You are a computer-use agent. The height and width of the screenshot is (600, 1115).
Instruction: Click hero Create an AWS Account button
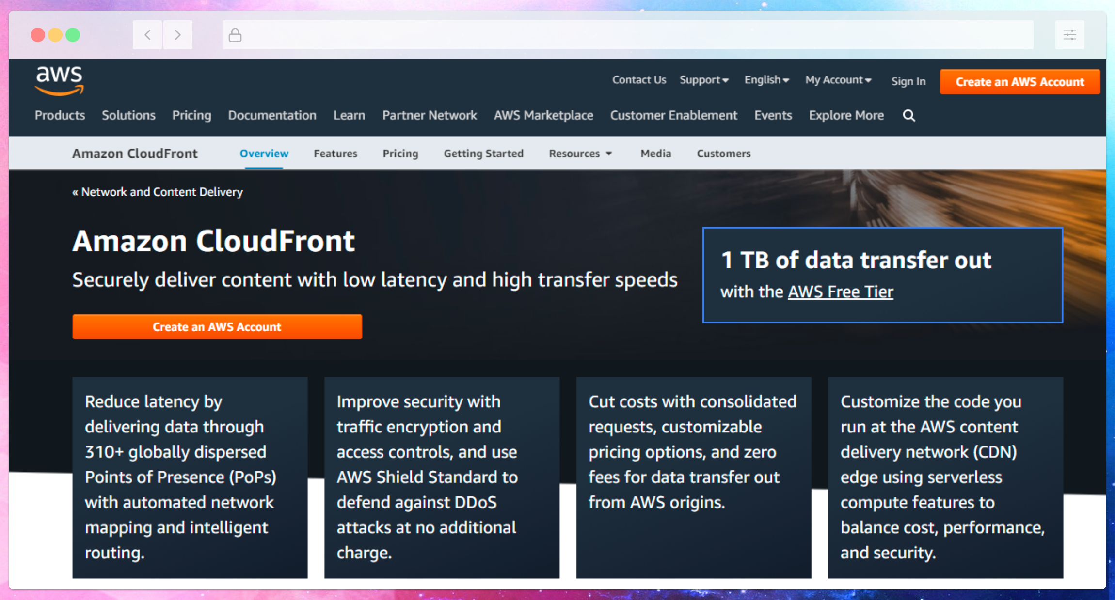pyautogui.click(x=217, y=327)
